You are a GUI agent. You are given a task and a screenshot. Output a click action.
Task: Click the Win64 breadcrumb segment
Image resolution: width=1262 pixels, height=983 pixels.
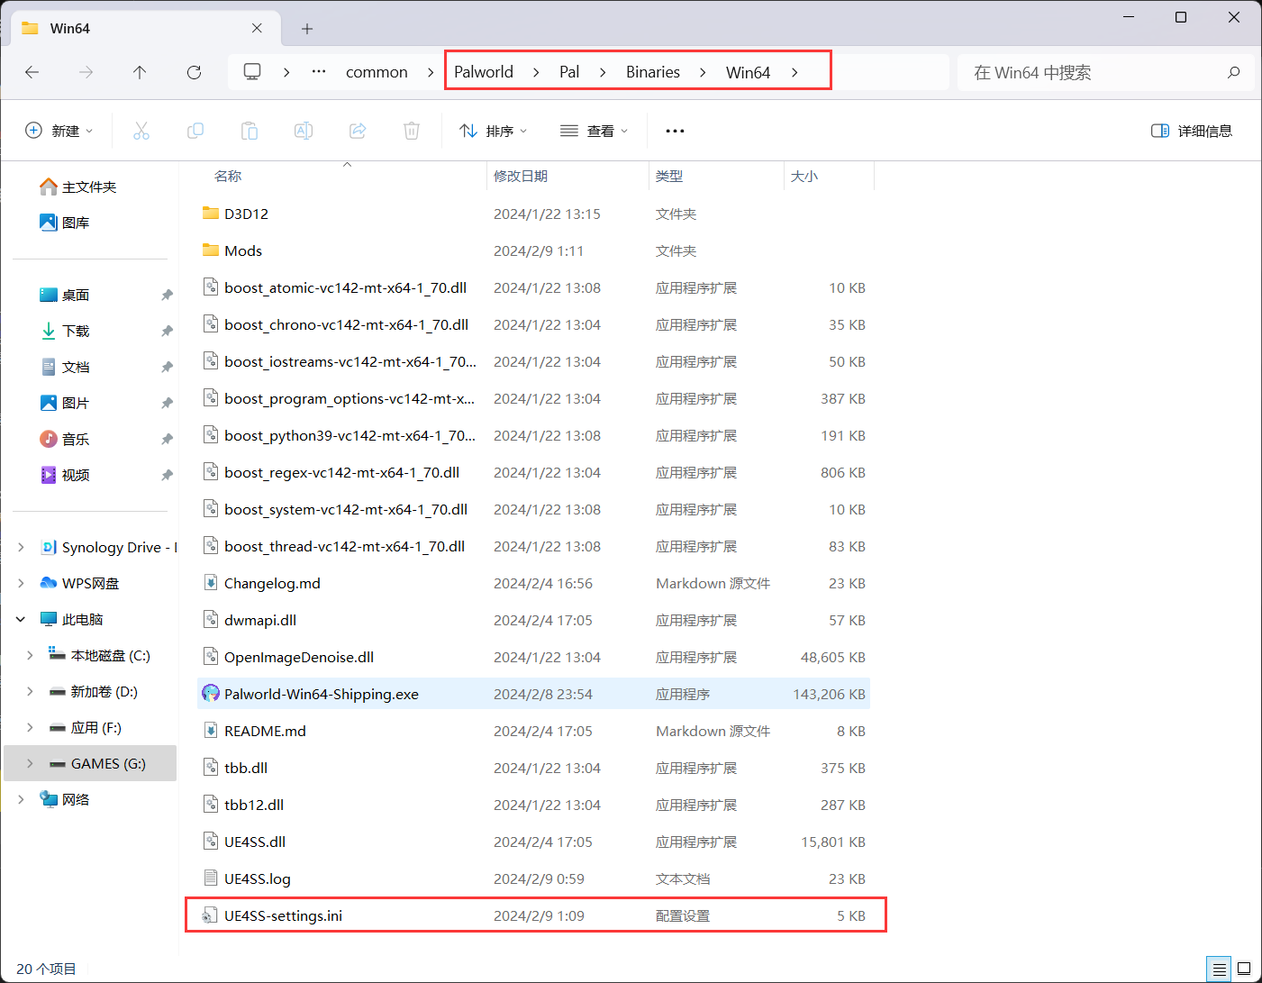(x=748, y=72)
